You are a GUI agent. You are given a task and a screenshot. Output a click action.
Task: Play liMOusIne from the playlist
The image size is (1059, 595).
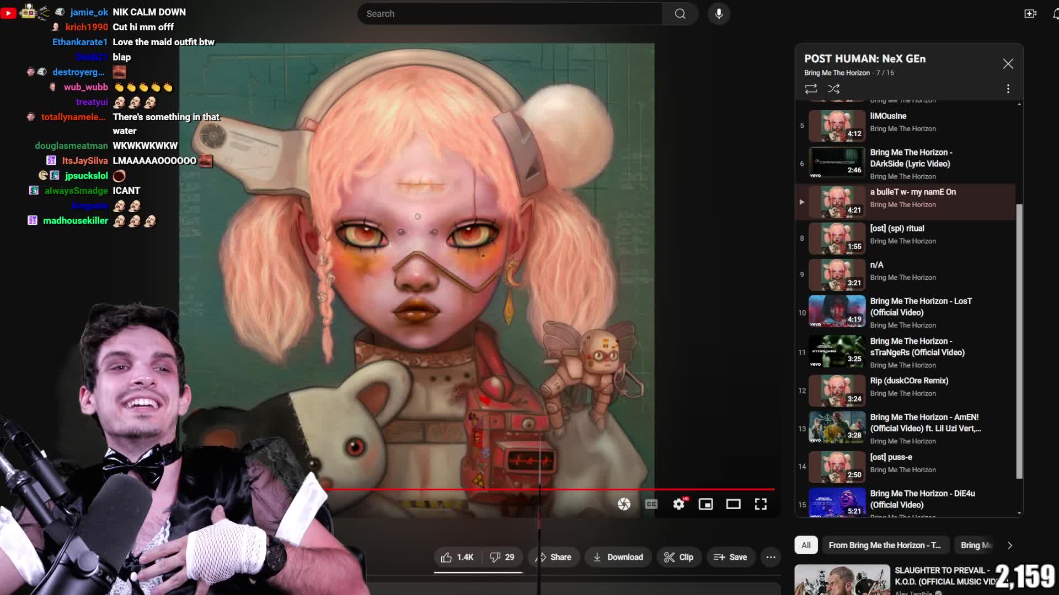pyautogui.click(x=906, y=126)
